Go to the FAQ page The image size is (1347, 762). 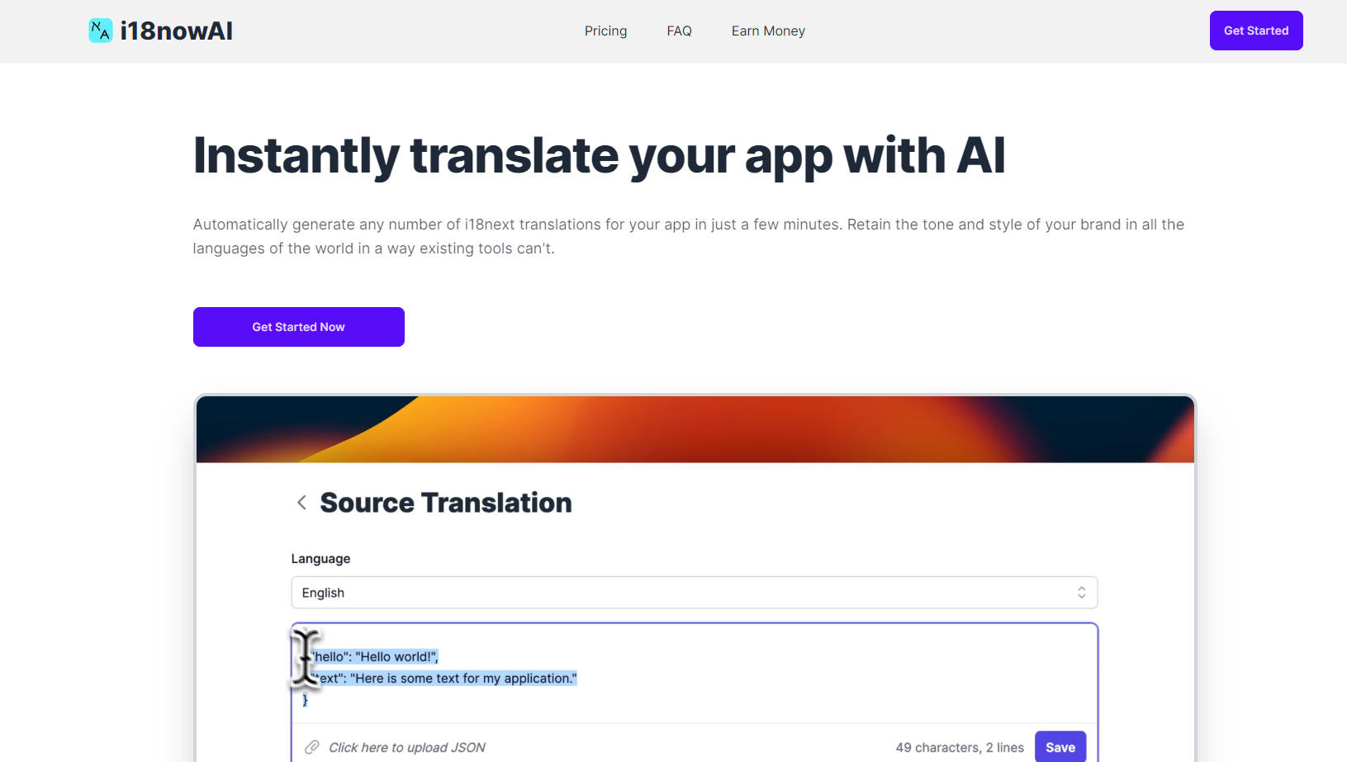[679, 31]
